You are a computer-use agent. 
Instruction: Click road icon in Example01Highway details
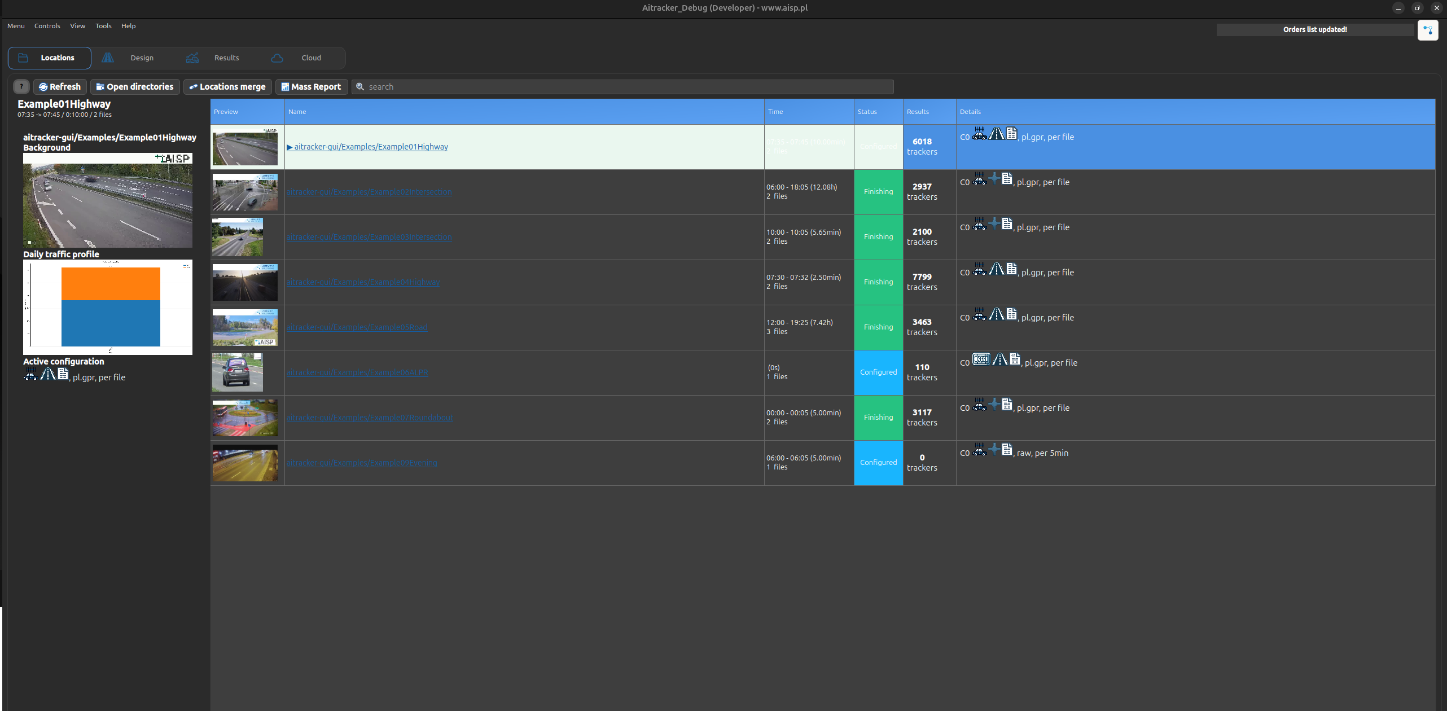(997, 134)
